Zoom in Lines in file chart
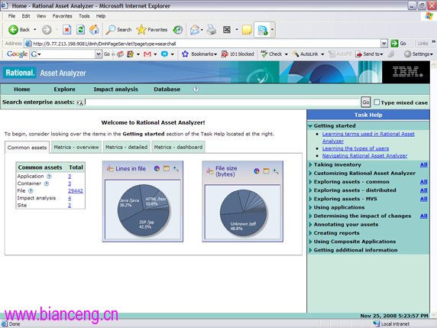The image size is (437, 328). click(176, 168)
